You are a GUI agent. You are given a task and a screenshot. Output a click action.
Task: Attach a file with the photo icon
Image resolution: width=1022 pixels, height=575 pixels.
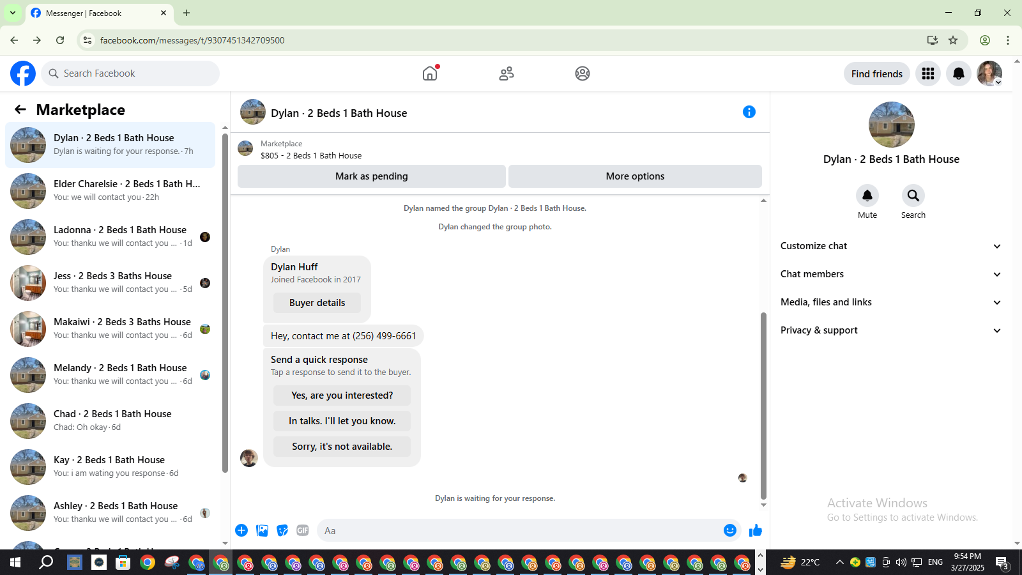pos(262,530)
